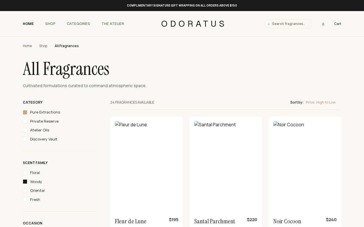This screenshot has height=227, width=364.
Task: Click the search magnifier icon
Action: pos(269,24)
